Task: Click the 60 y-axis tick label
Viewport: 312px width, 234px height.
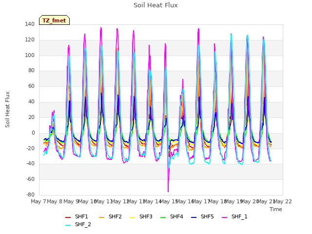Action: [x=31, y=86]
